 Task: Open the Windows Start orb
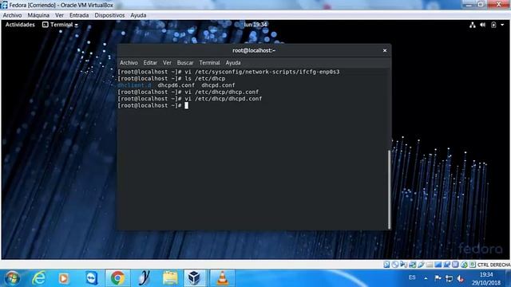(x=12, y=278)
